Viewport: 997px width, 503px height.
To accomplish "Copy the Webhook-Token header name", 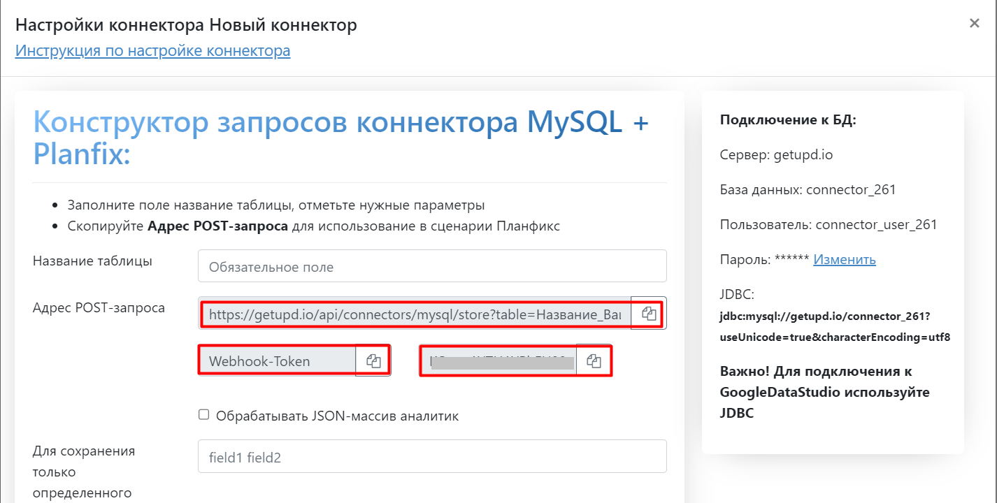I will click(x=373, y=360).
